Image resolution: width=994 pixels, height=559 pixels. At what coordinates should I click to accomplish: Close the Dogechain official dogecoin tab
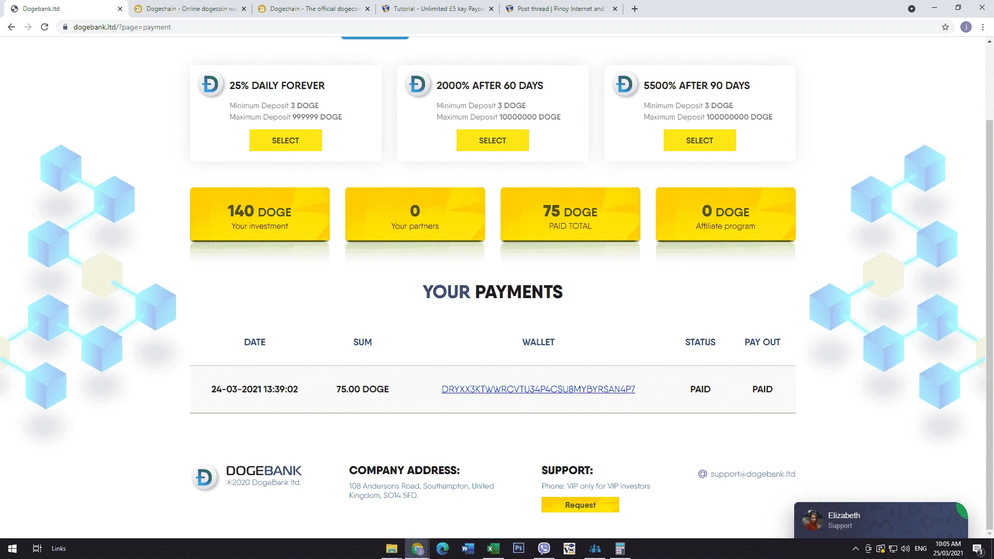[x=368, y=9]
